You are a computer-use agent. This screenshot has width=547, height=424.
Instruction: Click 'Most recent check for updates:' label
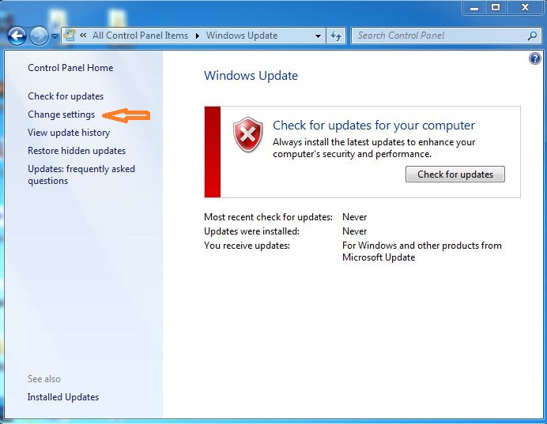click(268, 217)
